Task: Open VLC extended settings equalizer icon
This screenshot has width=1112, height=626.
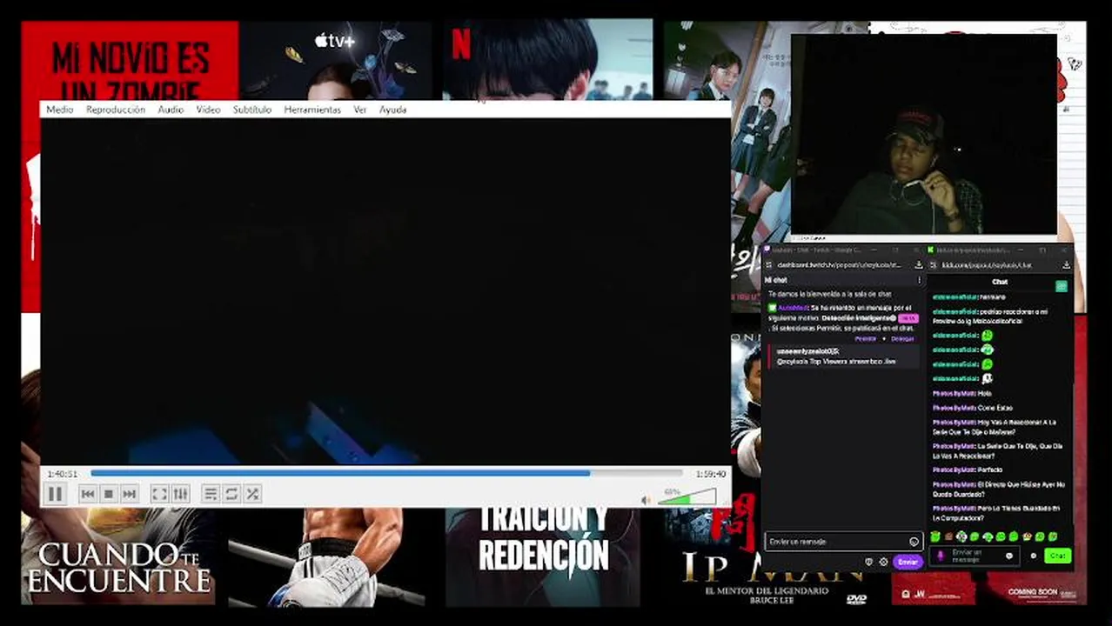Action: coord(180,494)
